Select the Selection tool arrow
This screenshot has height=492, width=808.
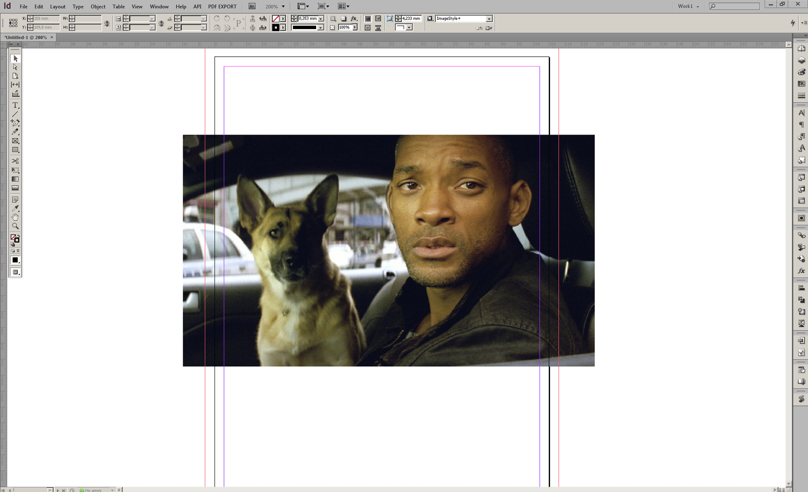coord(15,58)
